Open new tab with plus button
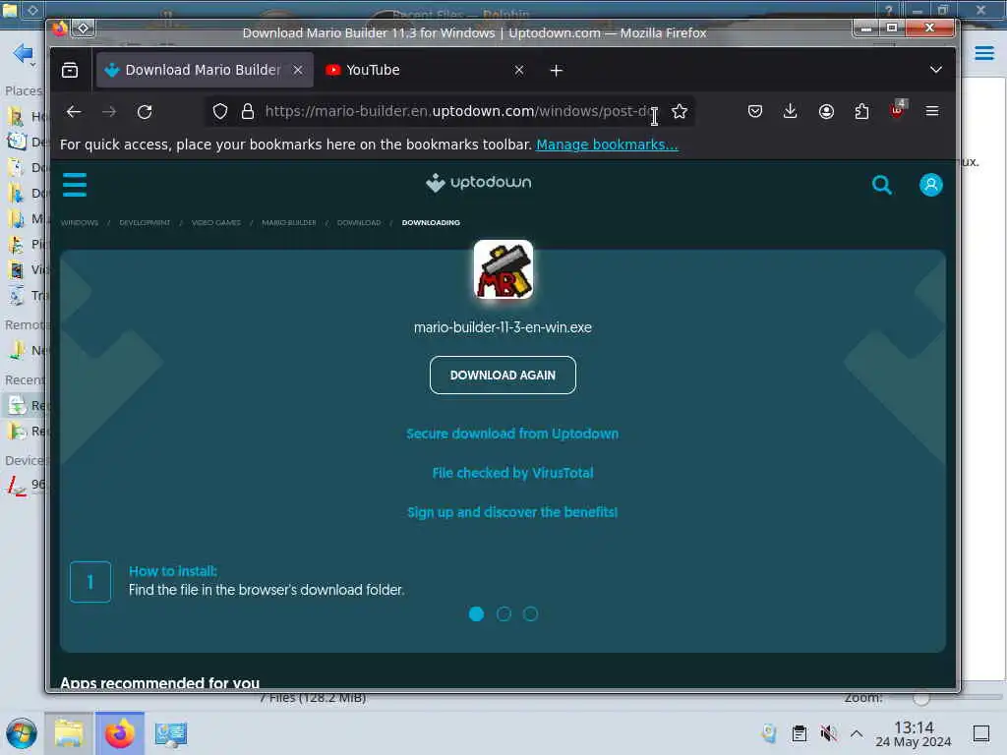The image size is (1007, 755). [x=557, y=71]
